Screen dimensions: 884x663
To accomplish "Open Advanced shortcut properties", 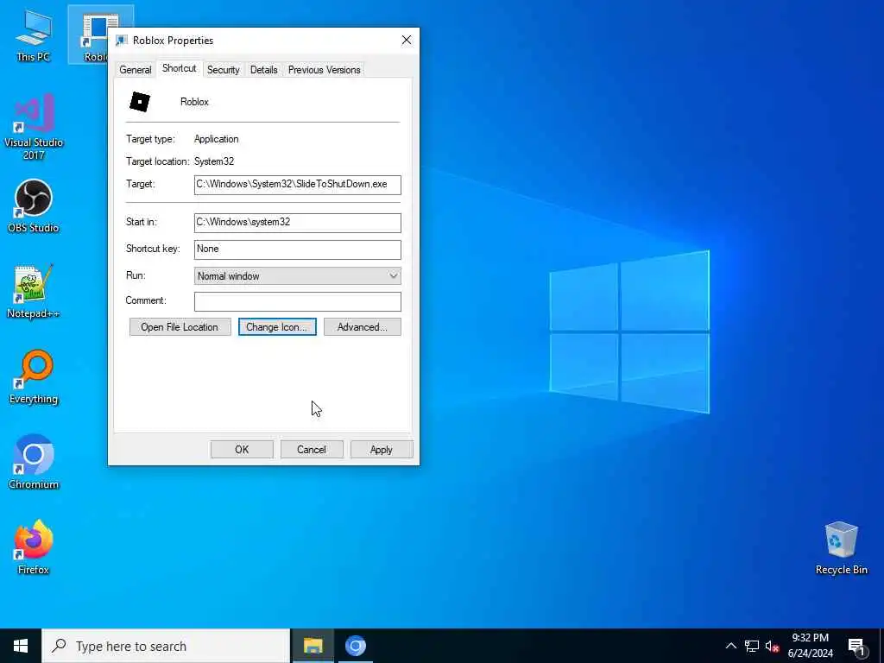I will (x=363, y=327).
